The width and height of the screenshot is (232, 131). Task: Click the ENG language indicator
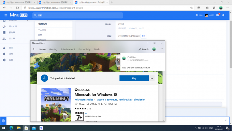pyautogui.click(x=211, y=128)
